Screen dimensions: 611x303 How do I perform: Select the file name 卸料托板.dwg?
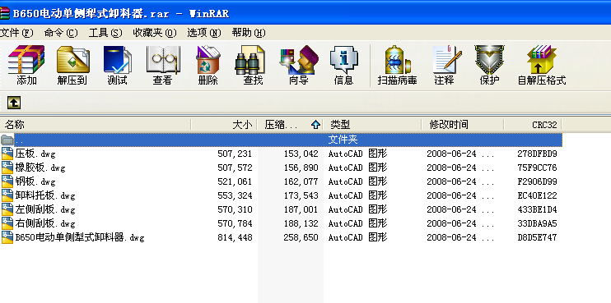coord(45,195)
